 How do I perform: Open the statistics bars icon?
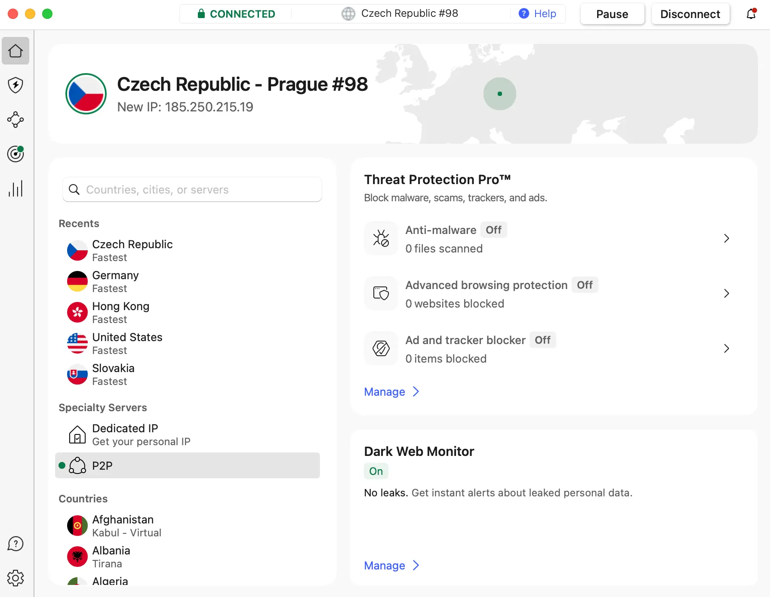click(x=15, y=188)
